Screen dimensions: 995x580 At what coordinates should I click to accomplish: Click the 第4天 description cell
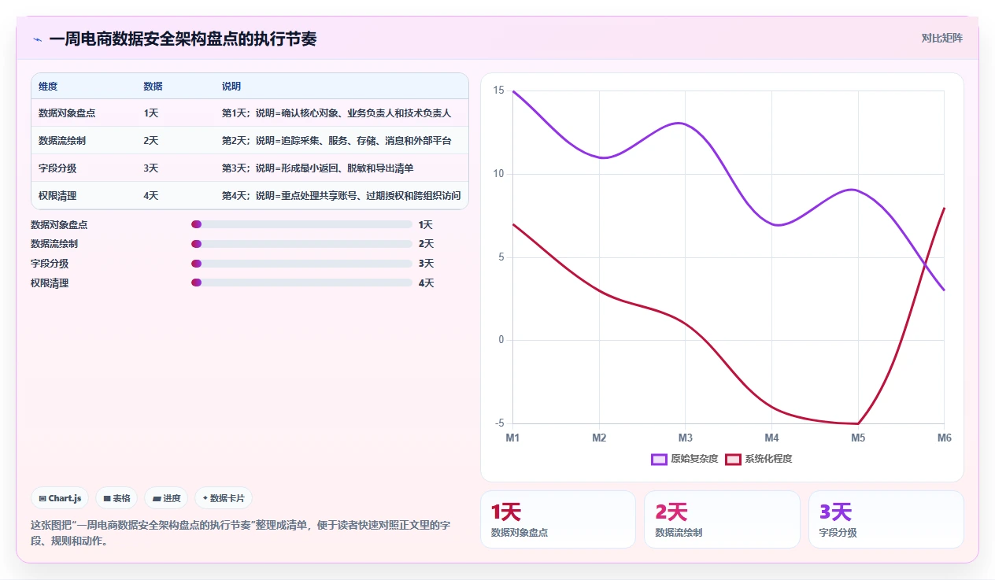[x=341, y=195]
